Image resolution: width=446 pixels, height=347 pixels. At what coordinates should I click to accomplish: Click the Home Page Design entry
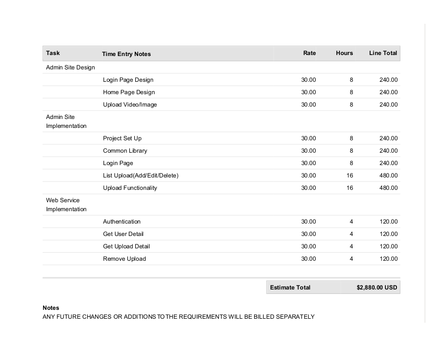click(x=129, y=92)
